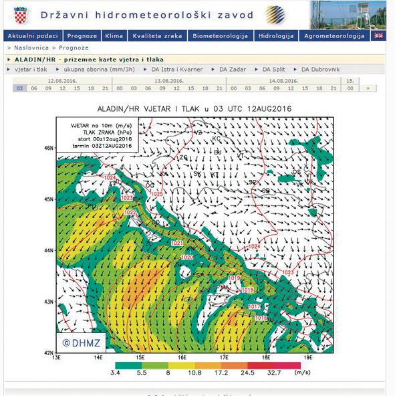Screen dimensions: 395x396
Task: Open the DA Istra i Kvarner map
Action: pyautogui.click(x=177, y=70)
